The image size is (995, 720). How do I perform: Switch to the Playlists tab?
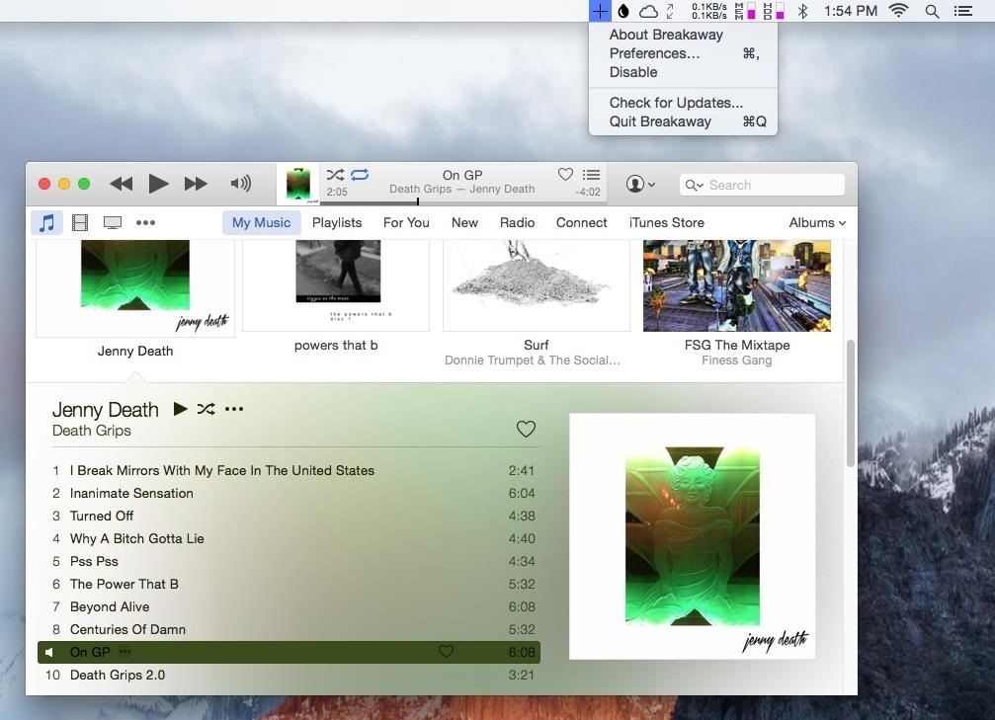point(337,222)
